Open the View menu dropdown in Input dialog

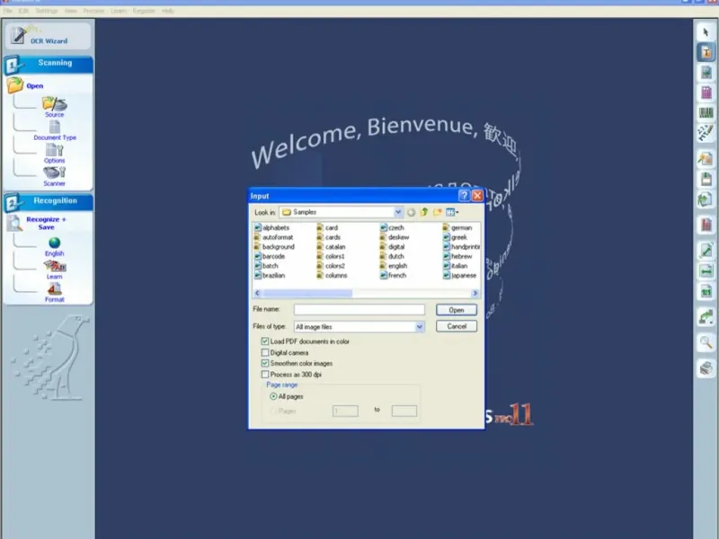452,212
